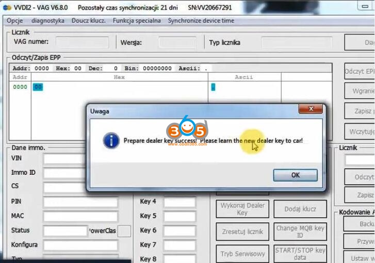Click the Immo ID input field
Image resolution: width=375 pixels, height=263 pixels.
click(65, 173)
